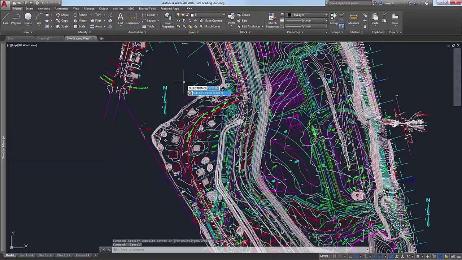Viewport: 462px width, 260px height.
Task: Toggle grid display in status bar
Action: (335, 256)
